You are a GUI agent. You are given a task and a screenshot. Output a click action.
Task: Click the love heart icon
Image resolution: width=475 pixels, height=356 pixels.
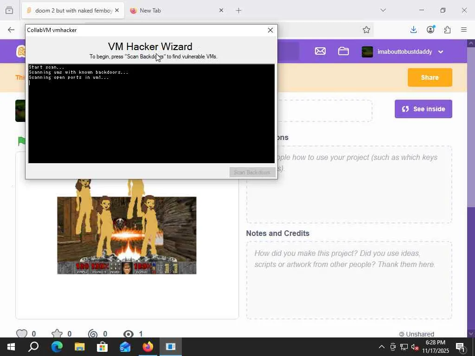[22, 334]
